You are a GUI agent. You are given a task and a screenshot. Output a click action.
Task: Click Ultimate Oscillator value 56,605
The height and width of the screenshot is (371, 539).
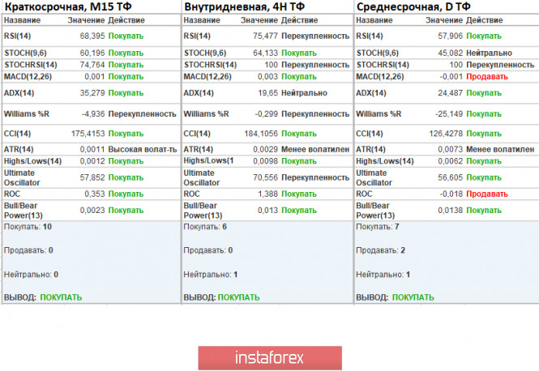[x=451, y=177]
